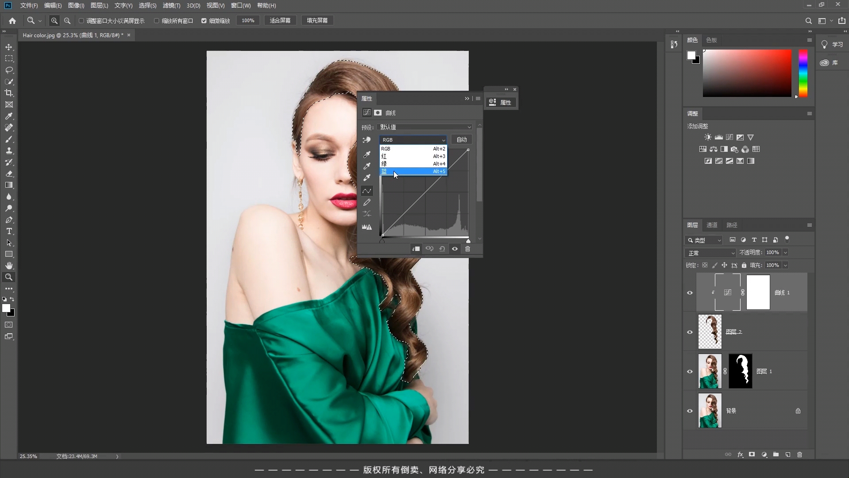Enable resize window to fit checkbox
This screenshot has height=478, width=849.
[81, 21]
